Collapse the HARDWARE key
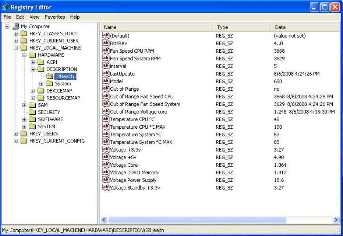This screenshot has height=236, width=343. click(x=24, y=55)
